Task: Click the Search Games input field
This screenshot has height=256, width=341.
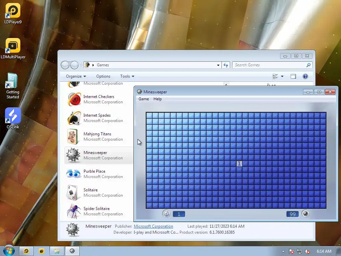Action: [269, 65]
